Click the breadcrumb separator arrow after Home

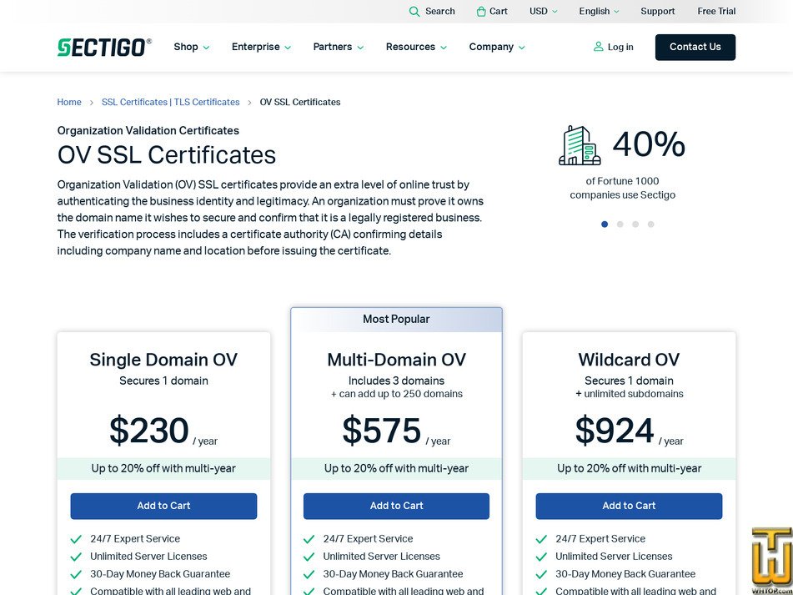point(90,102)
